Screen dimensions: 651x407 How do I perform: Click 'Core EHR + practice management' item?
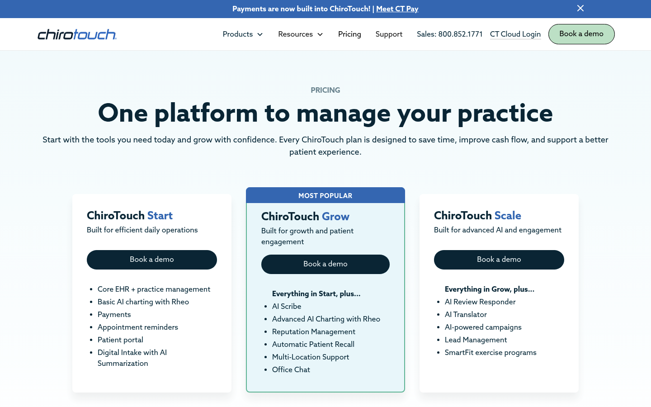coord(154,289)
